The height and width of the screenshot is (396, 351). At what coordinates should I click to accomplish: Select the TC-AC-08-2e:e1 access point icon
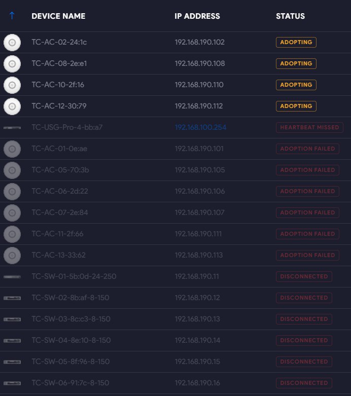point(12,64)
